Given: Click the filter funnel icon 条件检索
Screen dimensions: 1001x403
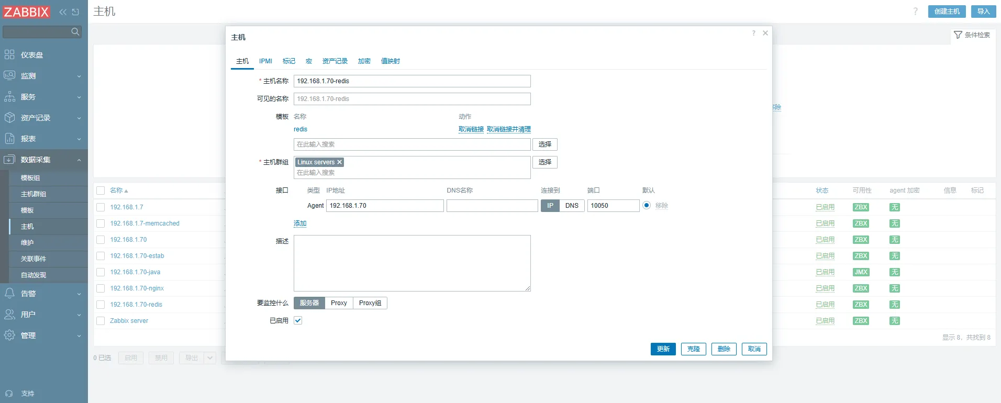Looking at the screenshot, I should [x=958, y=35].
